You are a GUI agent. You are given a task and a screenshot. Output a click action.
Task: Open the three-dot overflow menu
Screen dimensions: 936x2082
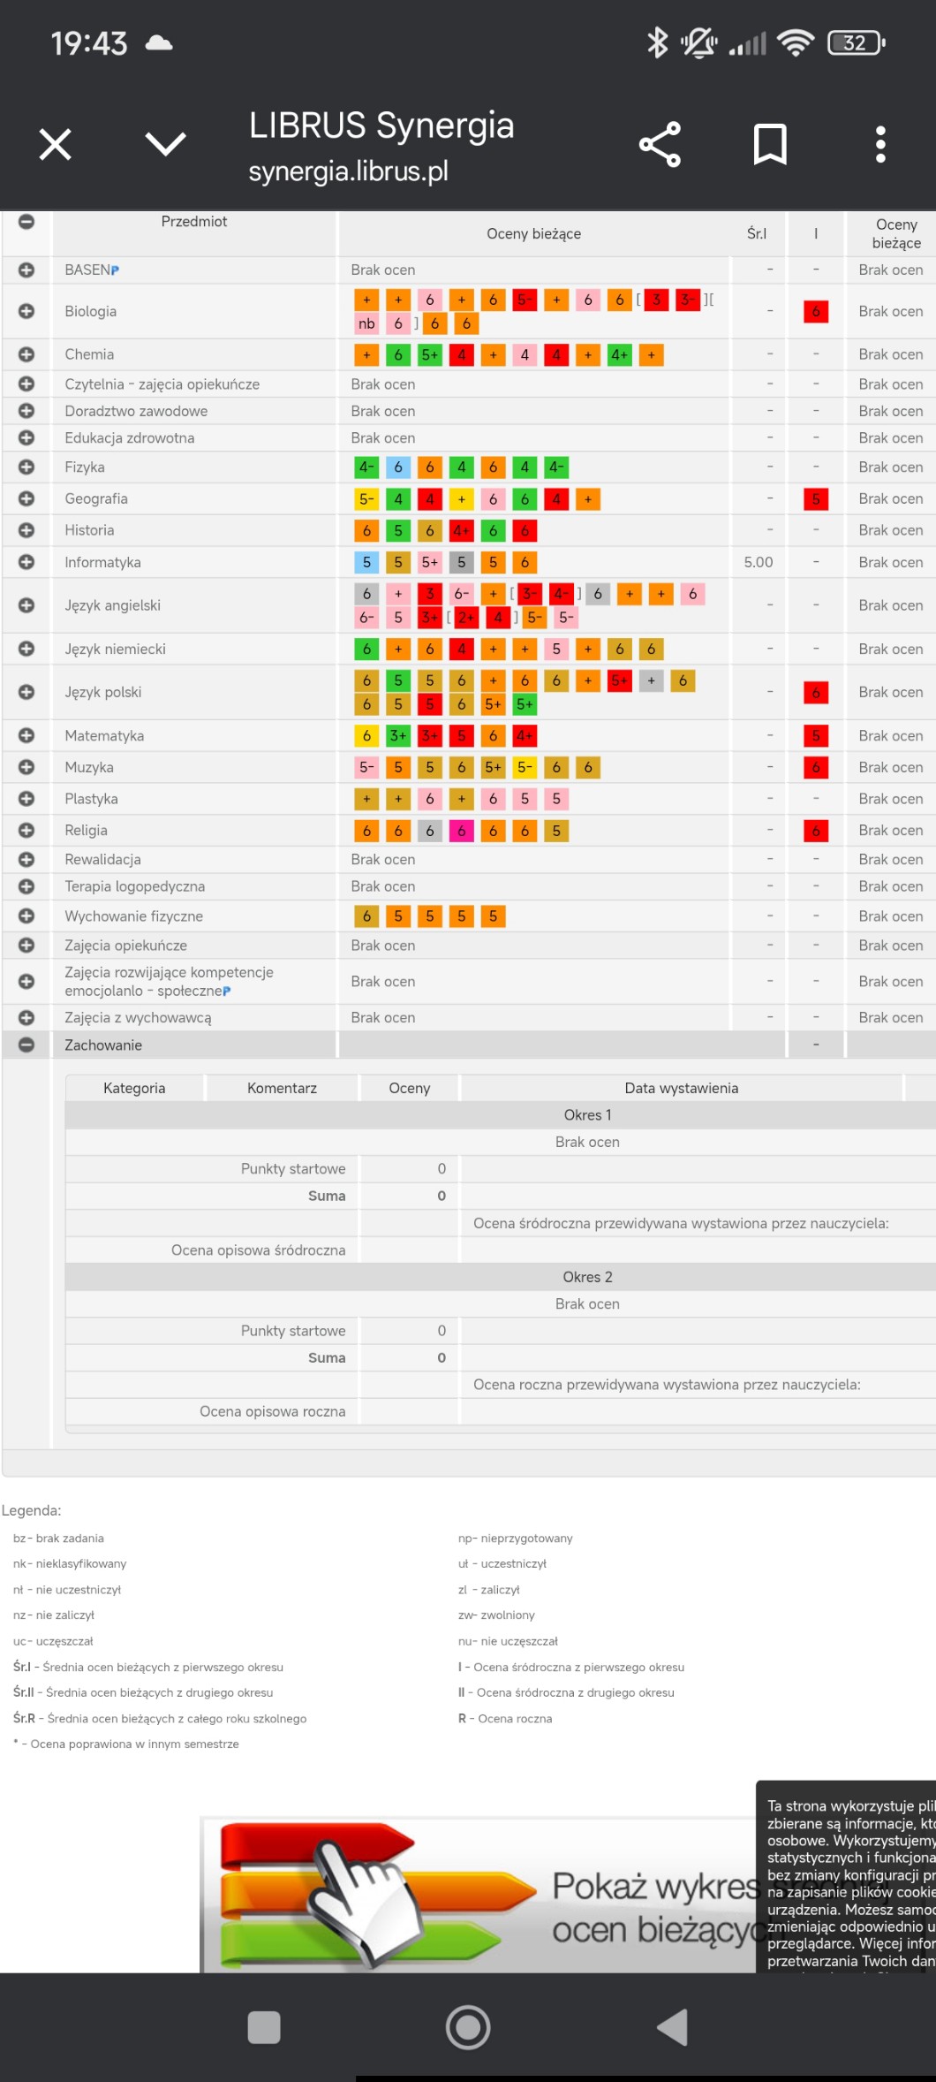point(879,144)
